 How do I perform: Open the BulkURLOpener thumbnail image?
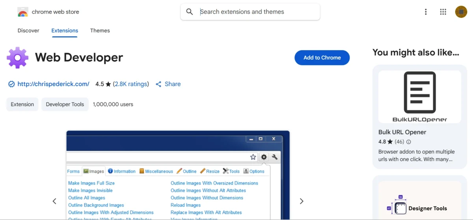pyautogui.click(x=420, y=97)
